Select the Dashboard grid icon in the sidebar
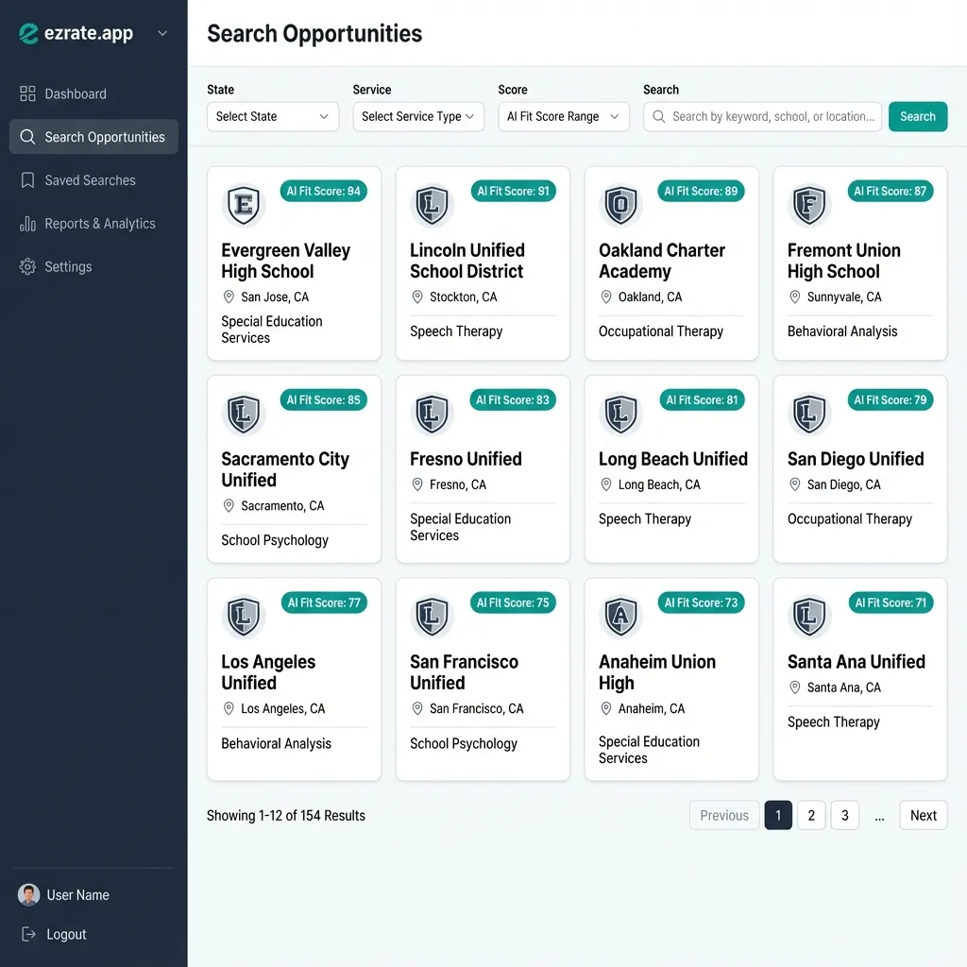 27,93
